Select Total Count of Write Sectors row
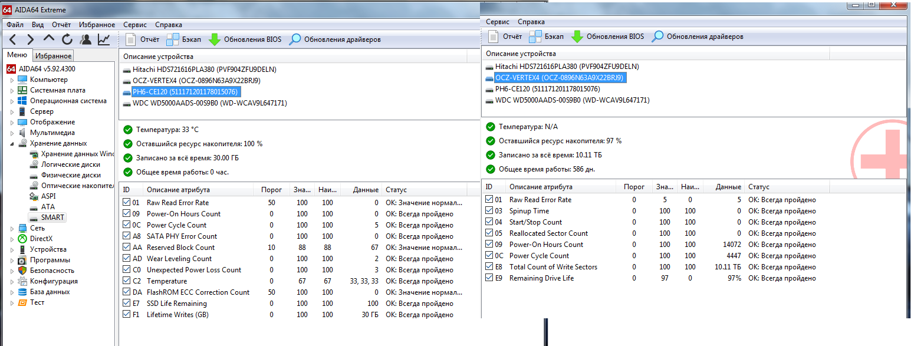 (651, 267)
